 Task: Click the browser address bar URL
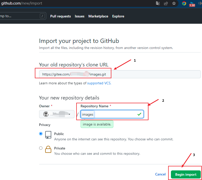pos(22,3)
